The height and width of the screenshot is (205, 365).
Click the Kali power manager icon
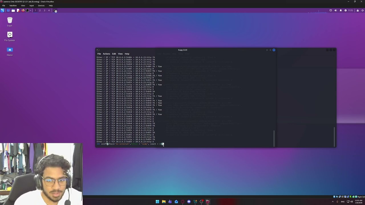[x=345, y=11]
